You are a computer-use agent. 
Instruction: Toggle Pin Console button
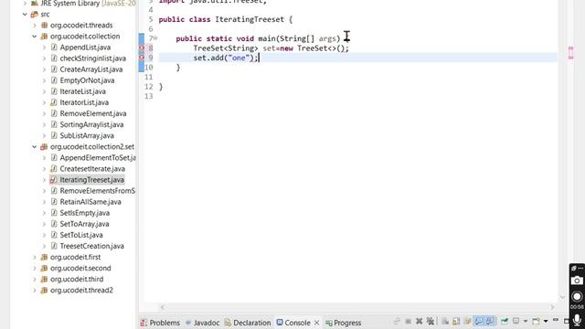505,321
